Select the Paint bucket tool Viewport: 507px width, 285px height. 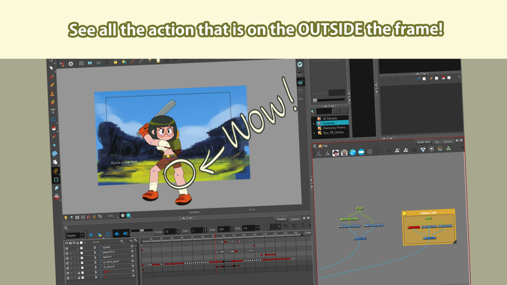pos(53,128)
